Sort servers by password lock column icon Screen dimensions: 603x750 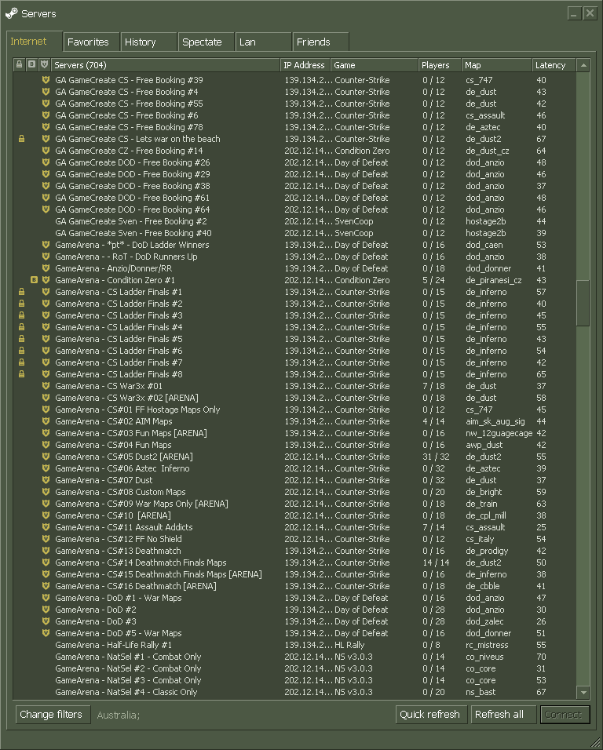click(19, 64)
